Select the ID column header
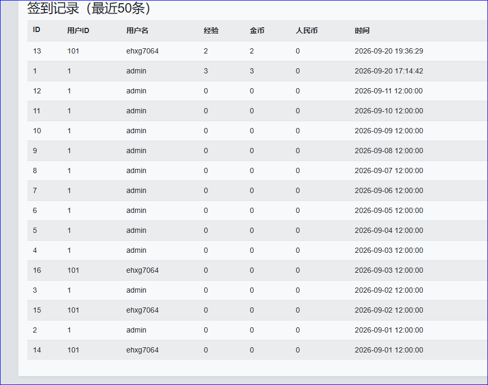This screenshot has width=488, height=385. (37, 30)
